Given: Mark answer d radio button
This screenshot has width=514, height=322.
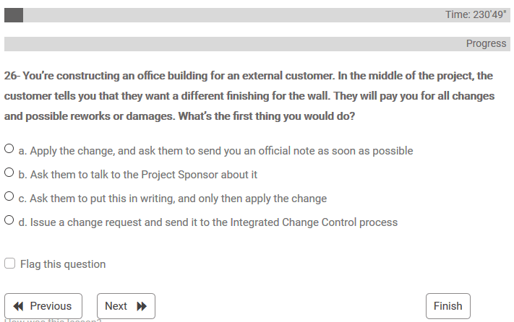Looking at the screenshot, I should click(9, 221).
